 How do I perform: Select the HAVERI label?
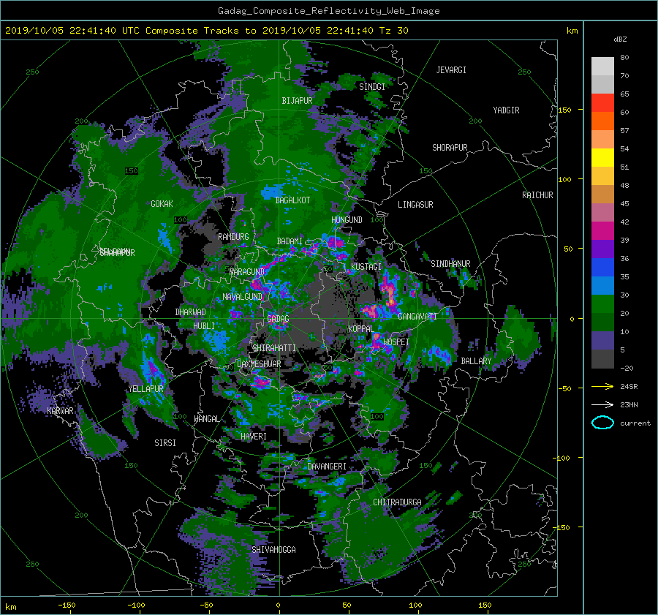[254, 437]
